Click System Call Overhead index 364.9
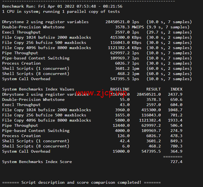Screen dimensions: 203x187 point(176,151)
